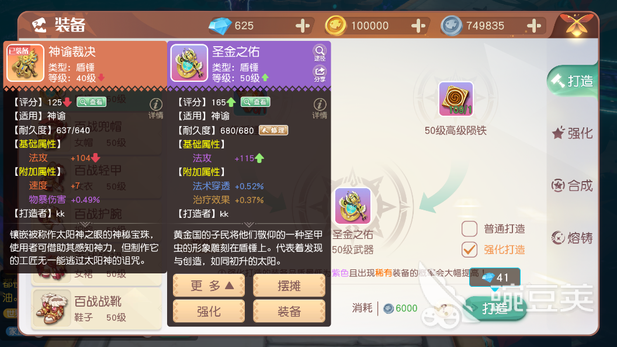617x347 pixels.
Task: Expand 更多 options button
Action: (x=209, y=286)
